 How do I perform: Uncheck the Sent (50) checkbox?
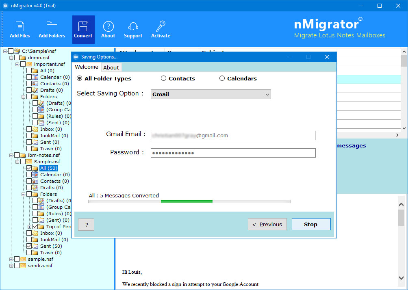29,246
